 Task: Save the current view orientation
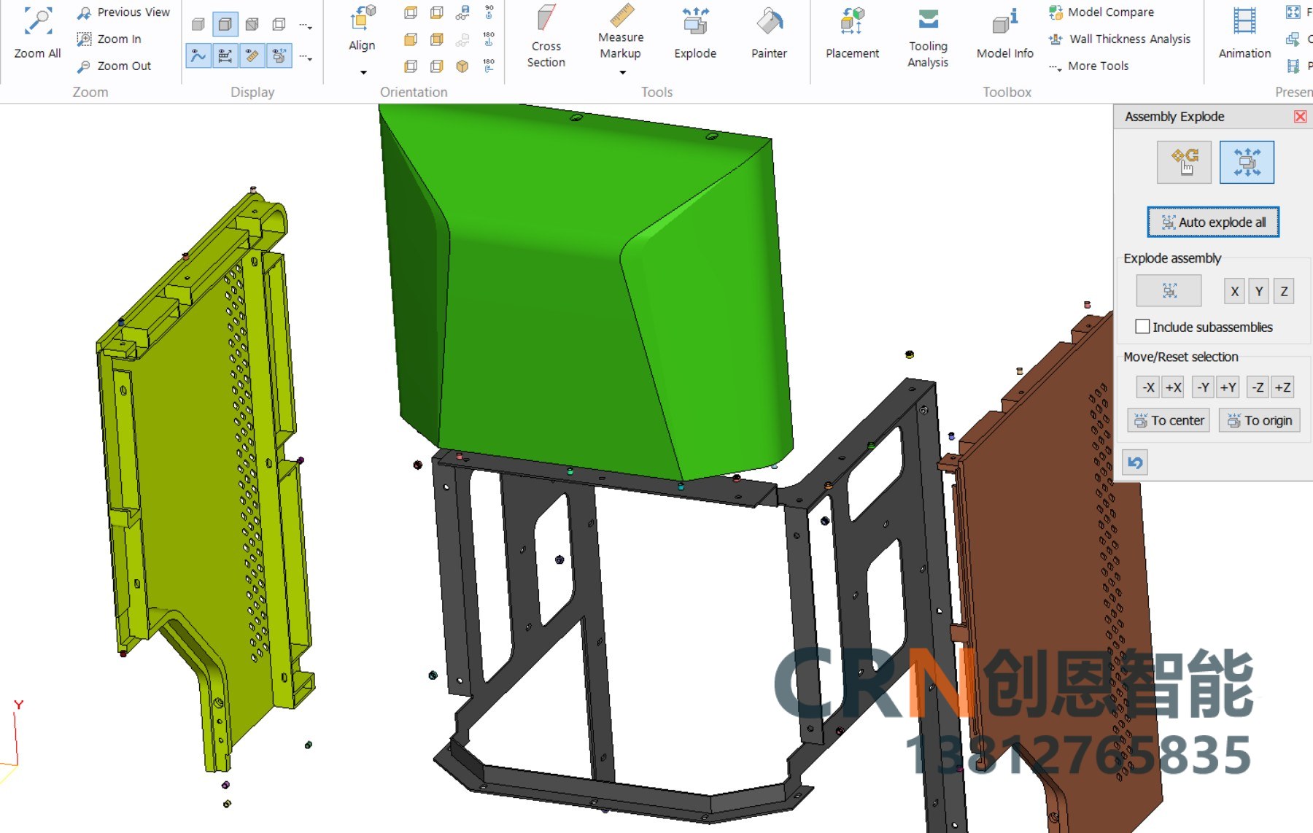tap(462, 12)
